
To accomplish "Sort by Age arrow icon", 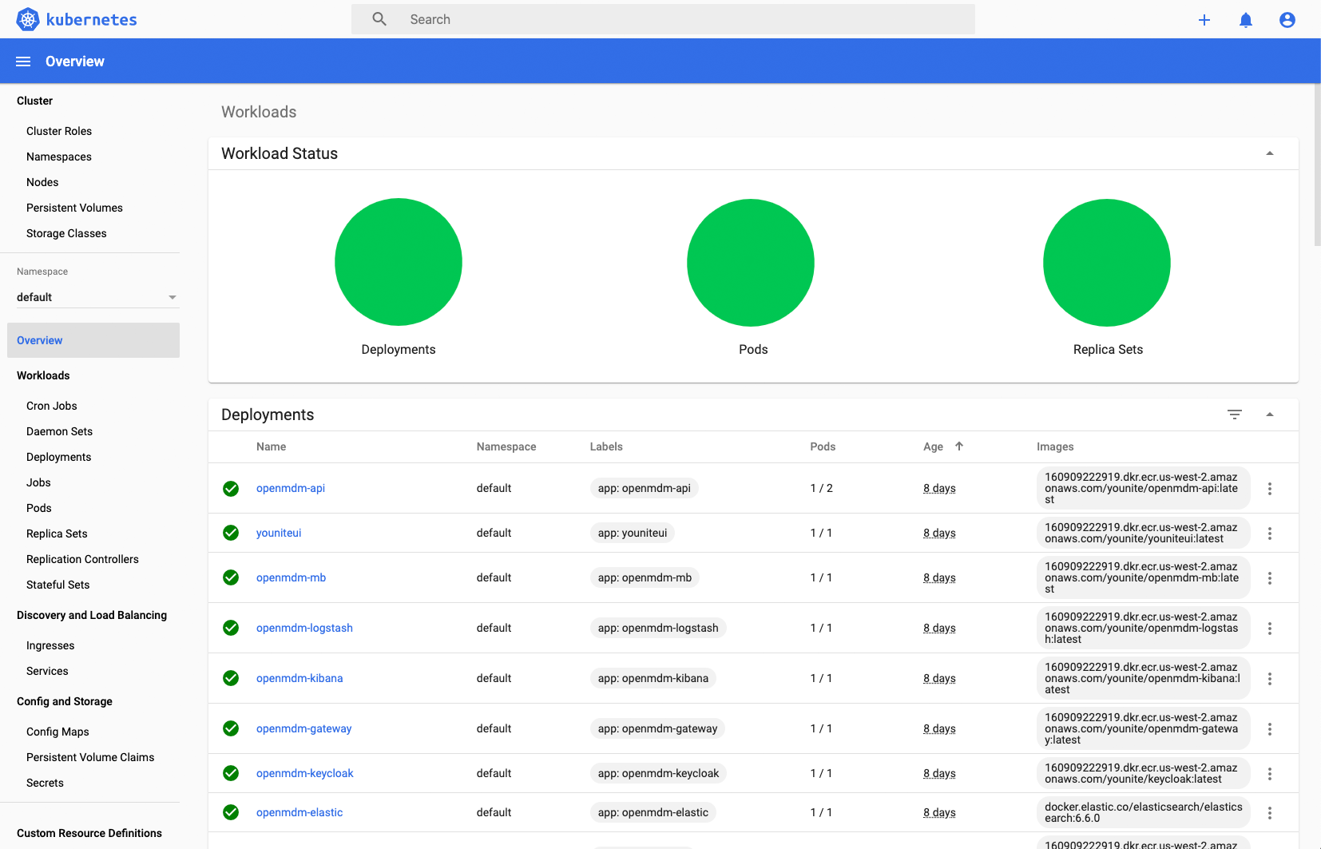I will pyautogui.click(x=959, y=446).
